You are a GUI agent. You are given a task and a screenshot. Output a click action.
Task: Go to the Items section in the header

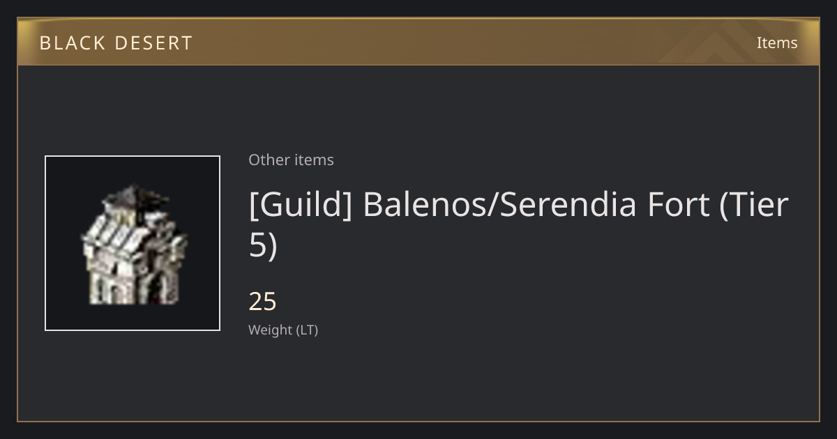pos(777,43)
